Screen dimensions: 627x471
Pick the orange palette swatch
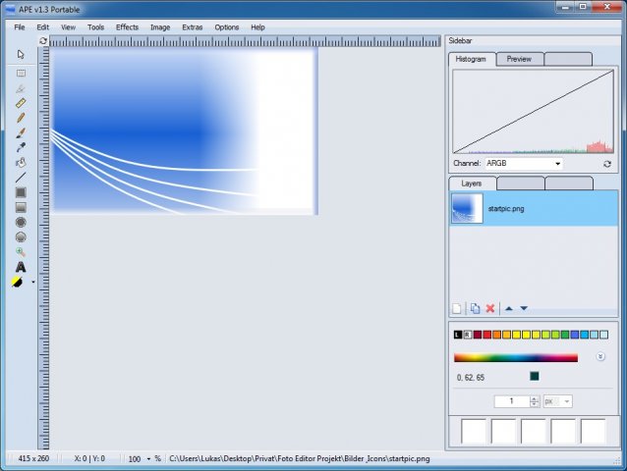click(x=496, y=335)
